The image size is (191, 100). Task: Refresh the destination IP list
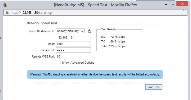point(90,31)
